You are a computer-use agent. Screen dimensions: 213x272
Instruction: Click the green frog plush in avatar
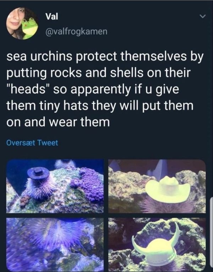(x=29, y=28)
